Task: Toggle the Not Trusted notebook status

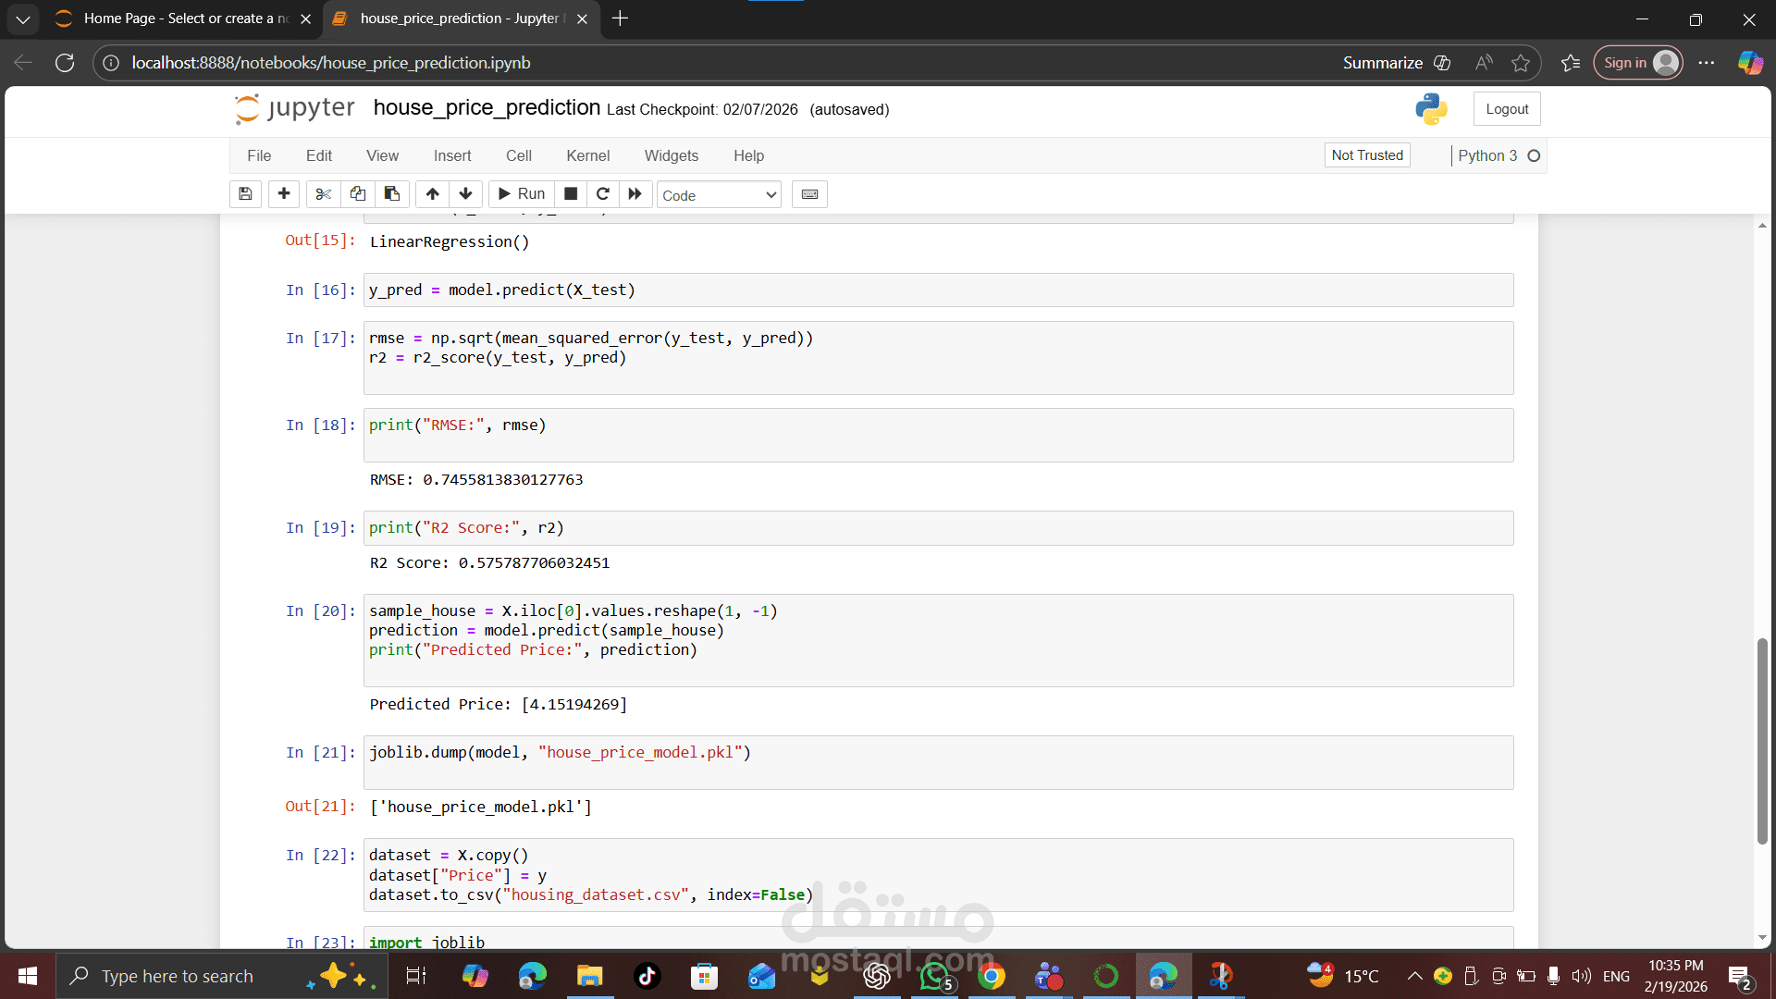Action: (1366, 155)
